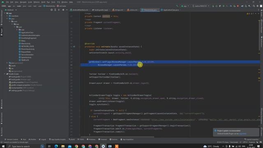Select settings.gradle in Gradle Scripts
263x148 pixels.
[22, 90]
